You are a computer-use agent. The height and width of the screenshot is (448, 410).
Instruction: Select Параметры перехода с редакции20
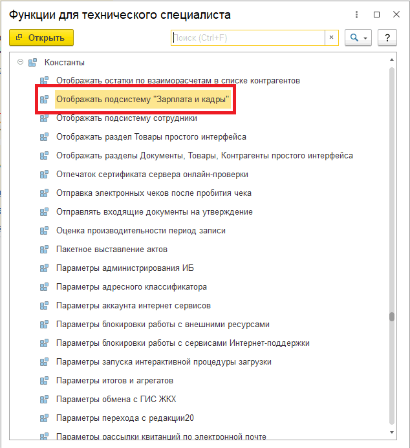(x=125, y=418)
